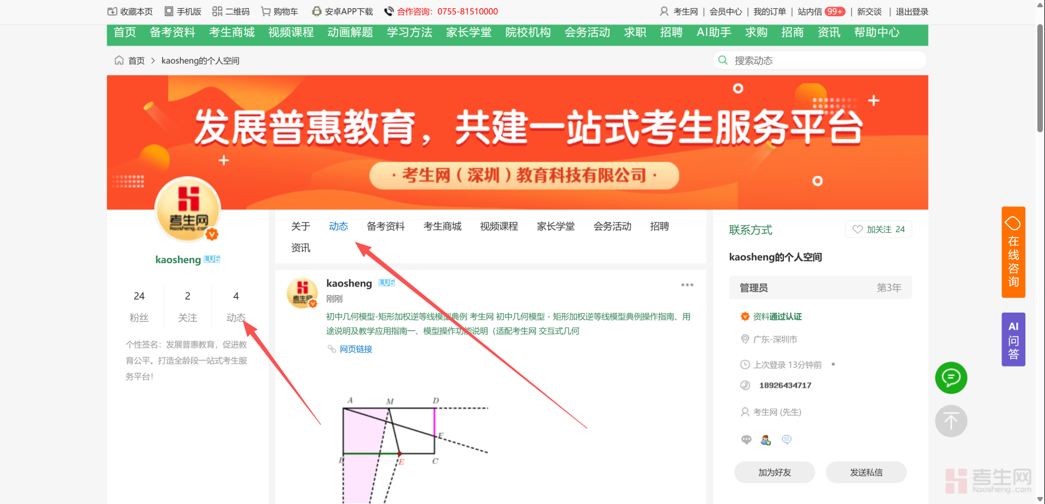Click the home icon in breadcrumb
Image resolution: width=1045 pixels, height=504 pixels.
pyautogui.click(x=119, y=60)
